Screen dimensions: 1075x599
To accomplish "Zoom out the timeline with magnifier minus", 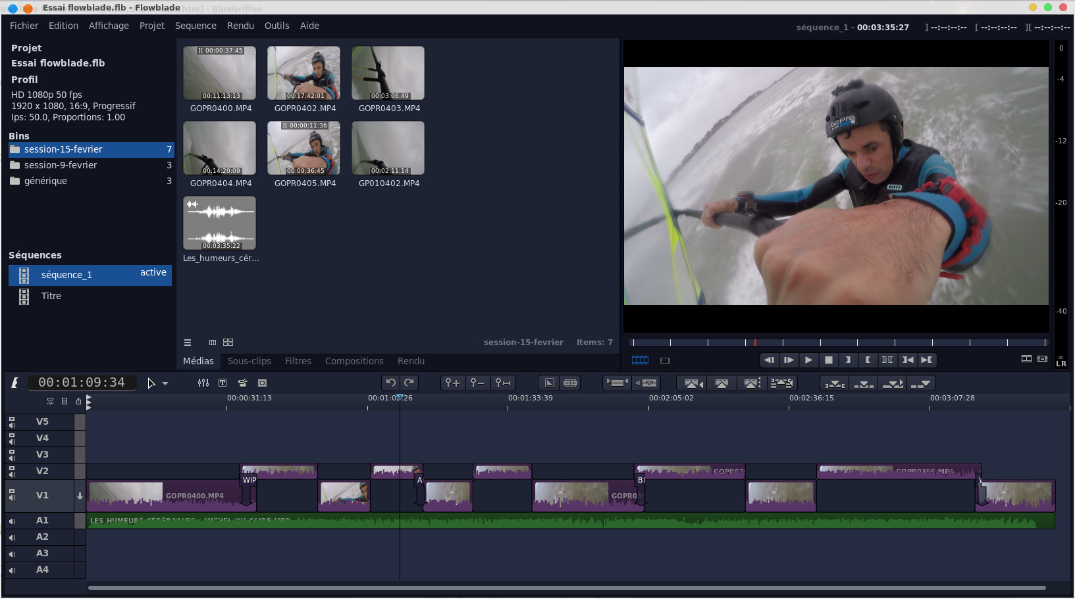I will click(x=477, y=383).
